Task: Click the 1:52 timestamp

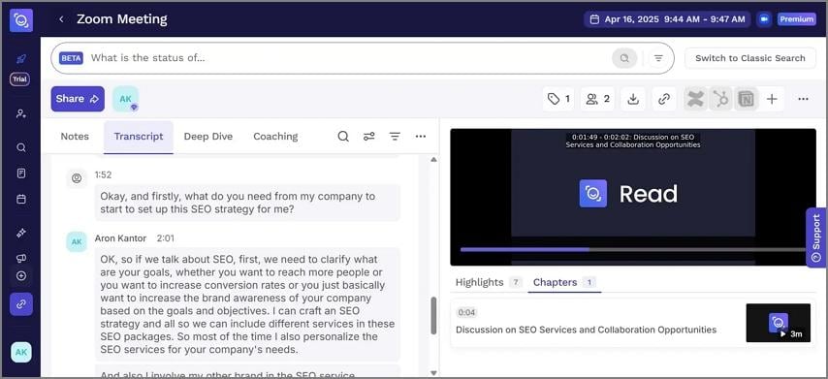Action: (x=104, y=174)
